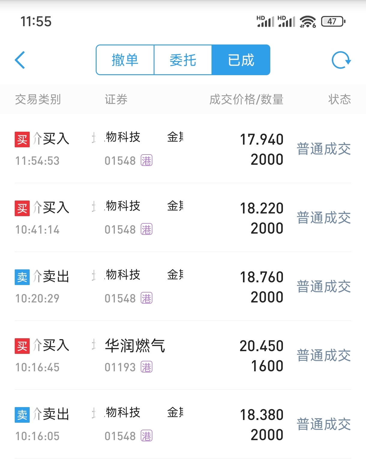Tap the 成交价格/数量 column header
Viewport: 366px width, 460px height.
(246, 100)
